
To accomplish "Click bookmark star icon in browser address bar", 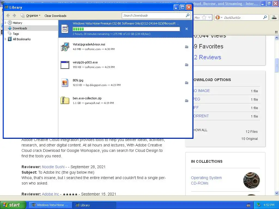I will (x=204, y=17).
